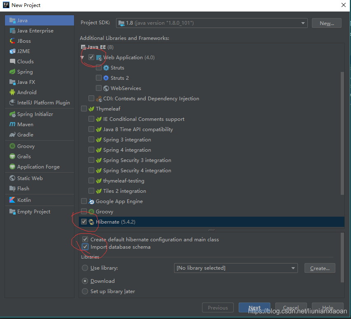Click the Cancel button
This screenshot has height=319, width=351.
(291, 307)
